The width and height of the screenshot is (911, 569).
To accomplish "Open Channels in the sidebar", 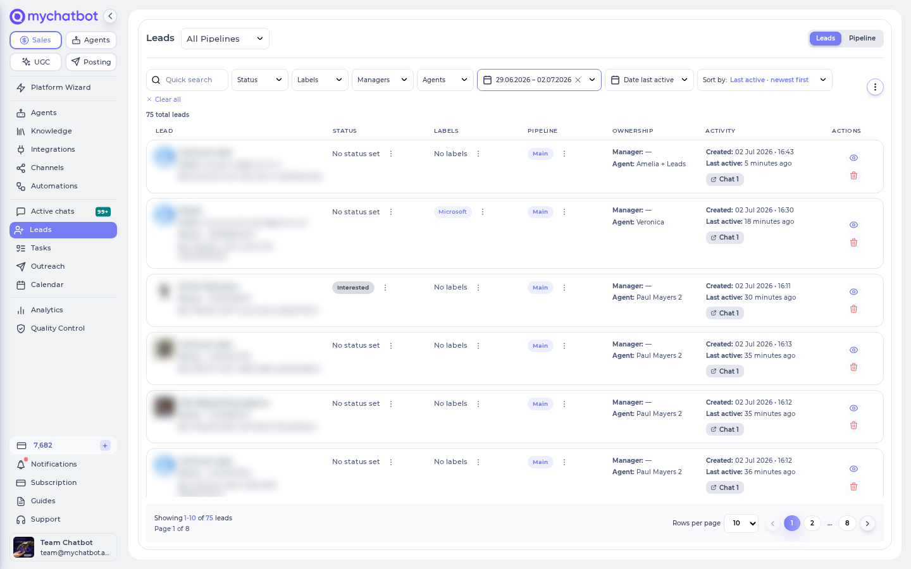I will pyautogui.click(x=63, y=168).
